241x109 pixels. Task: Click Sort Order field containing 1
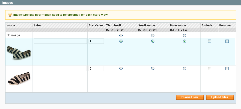pyautogui.click(x=96, y=41)
